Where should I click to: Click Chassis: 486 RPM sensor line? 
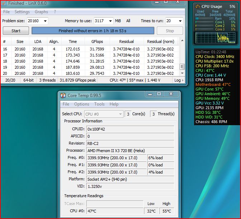tap(211, 122)
